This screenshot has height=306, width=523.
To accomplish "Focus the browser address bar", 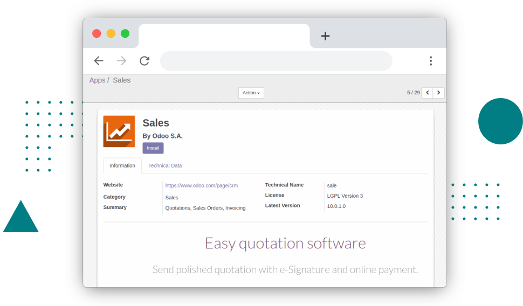I will 276,61.
